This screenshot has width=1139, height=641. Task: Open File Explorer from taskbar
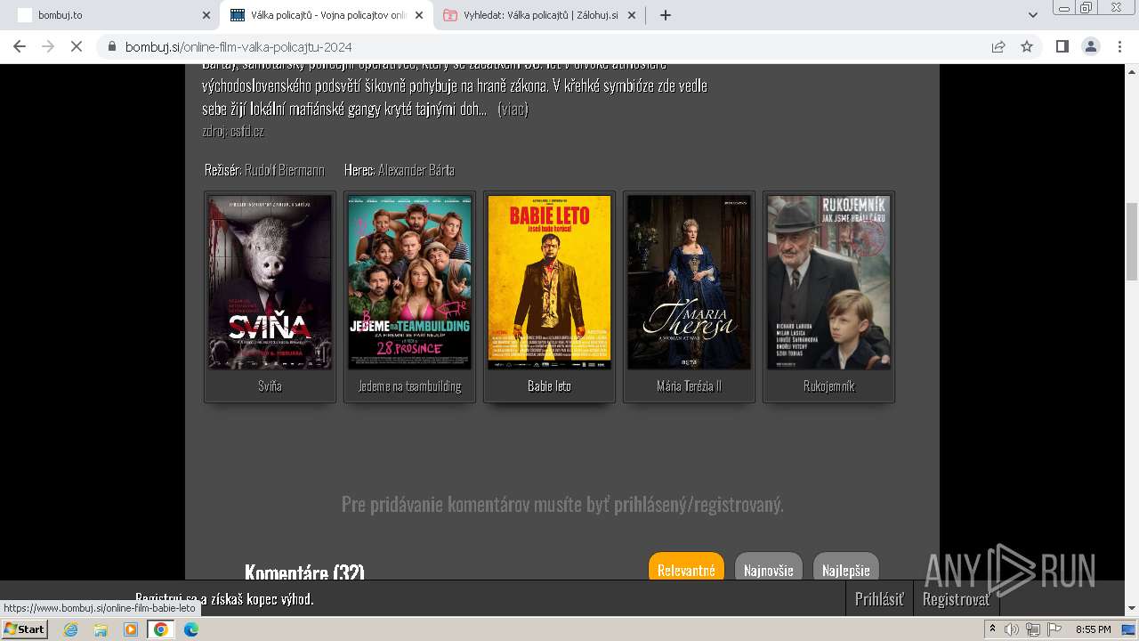pos(101,629)
